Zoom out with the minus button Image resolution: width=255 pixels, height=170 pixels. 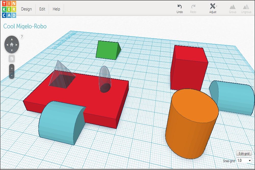point(12,75)
